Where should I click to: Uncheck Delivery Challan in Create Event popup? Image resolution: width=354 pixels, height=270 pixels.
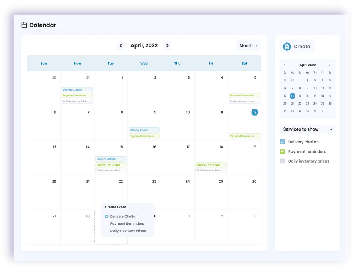click(x=107, y=216)
